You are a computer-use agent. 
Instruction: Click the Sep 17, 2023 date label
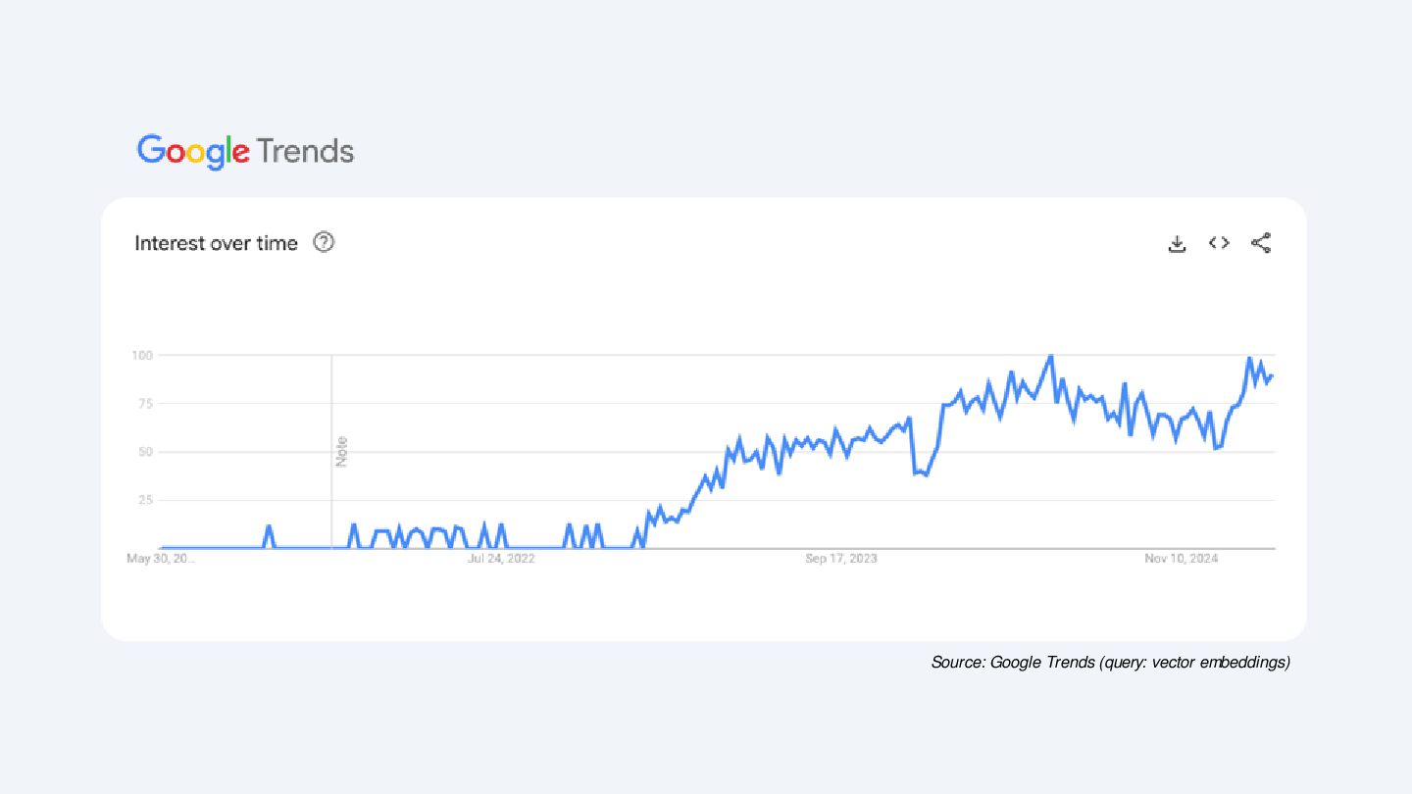pyautogui.click(x=841, y=559)
